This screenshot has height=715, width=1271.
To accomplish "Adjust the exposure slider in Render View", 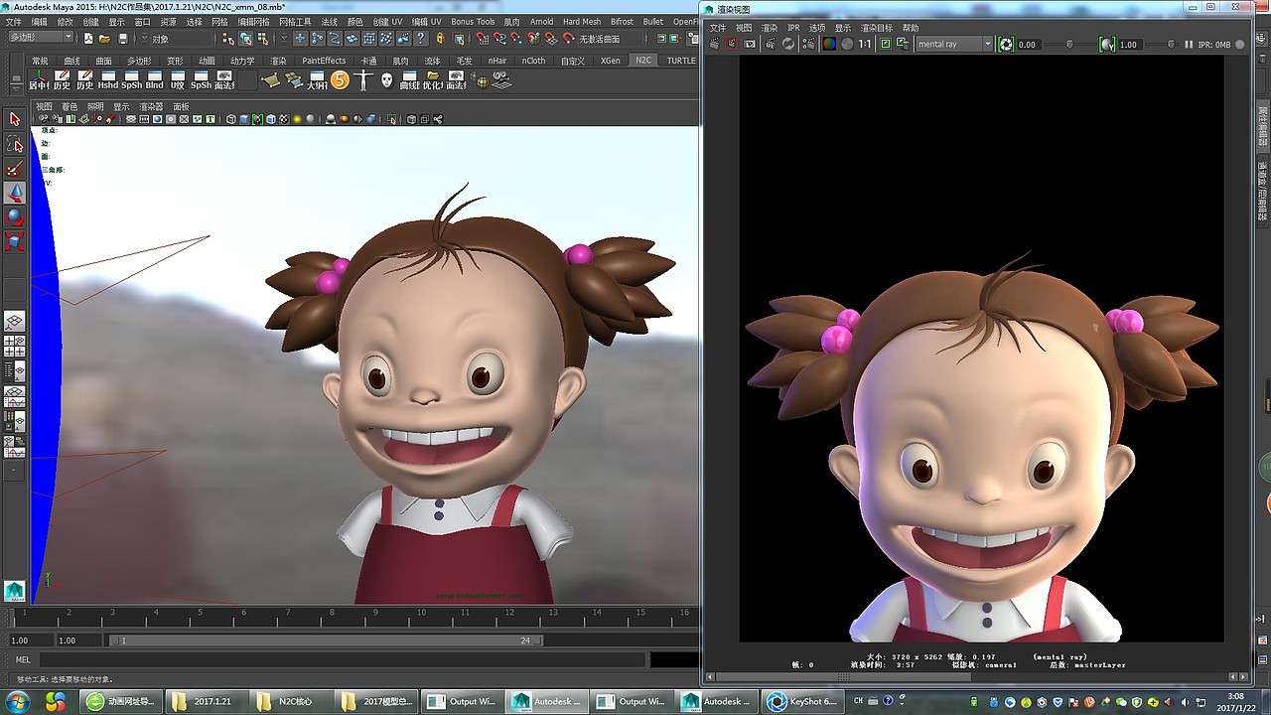I will pos(1069,45).
